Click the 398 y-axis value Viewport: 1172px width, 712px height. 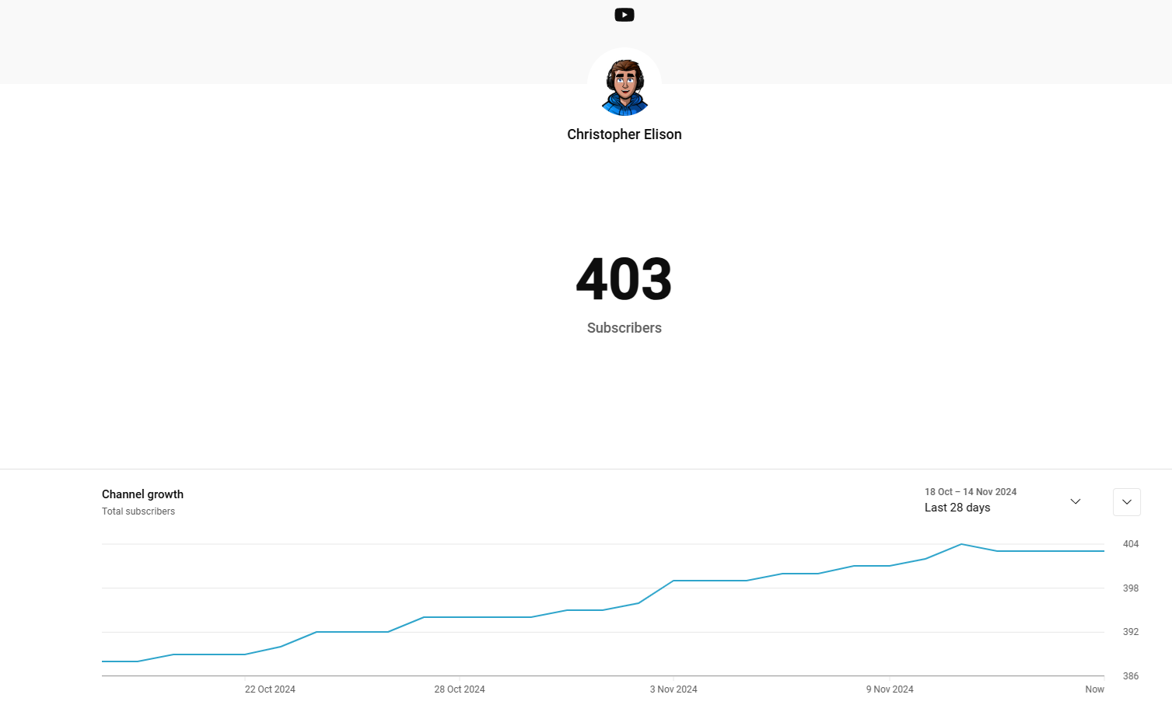tap(1131, 588)
